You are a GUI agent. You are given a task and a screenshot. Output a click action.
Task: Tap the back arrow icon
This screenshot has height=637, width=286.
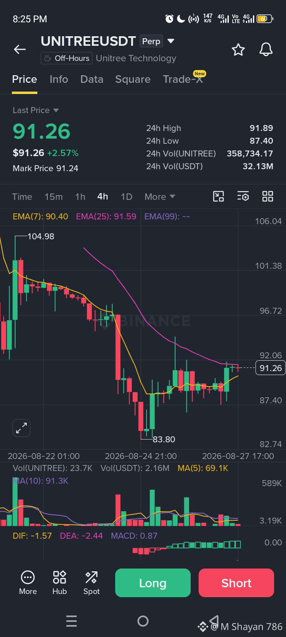tap(20, 49)
